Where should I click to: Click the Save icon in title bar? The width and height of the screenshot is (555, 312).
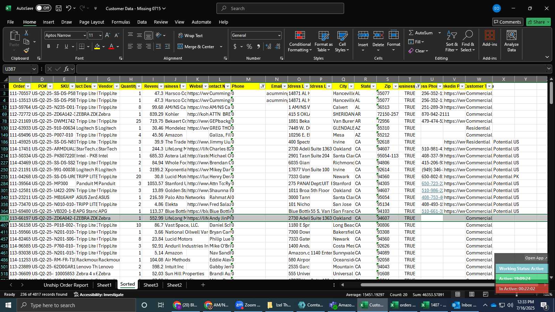click(x=59, y=8)
